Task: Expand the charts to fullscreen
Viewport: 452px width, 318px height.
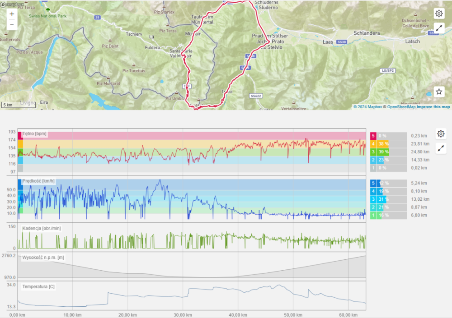Action: point(441,148)
